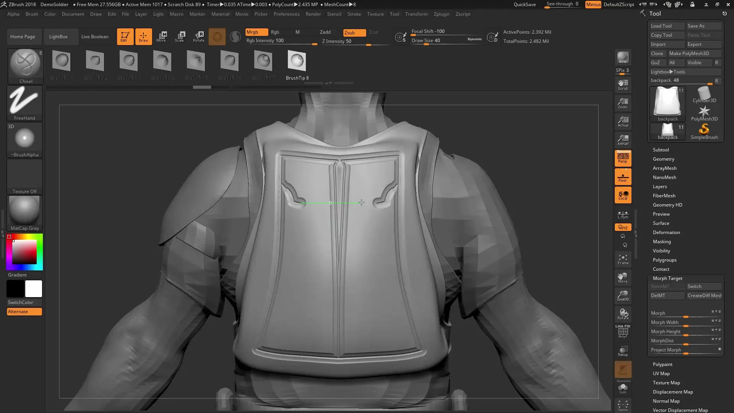
Task: Click the Switch morph target button
Action: 704,286
